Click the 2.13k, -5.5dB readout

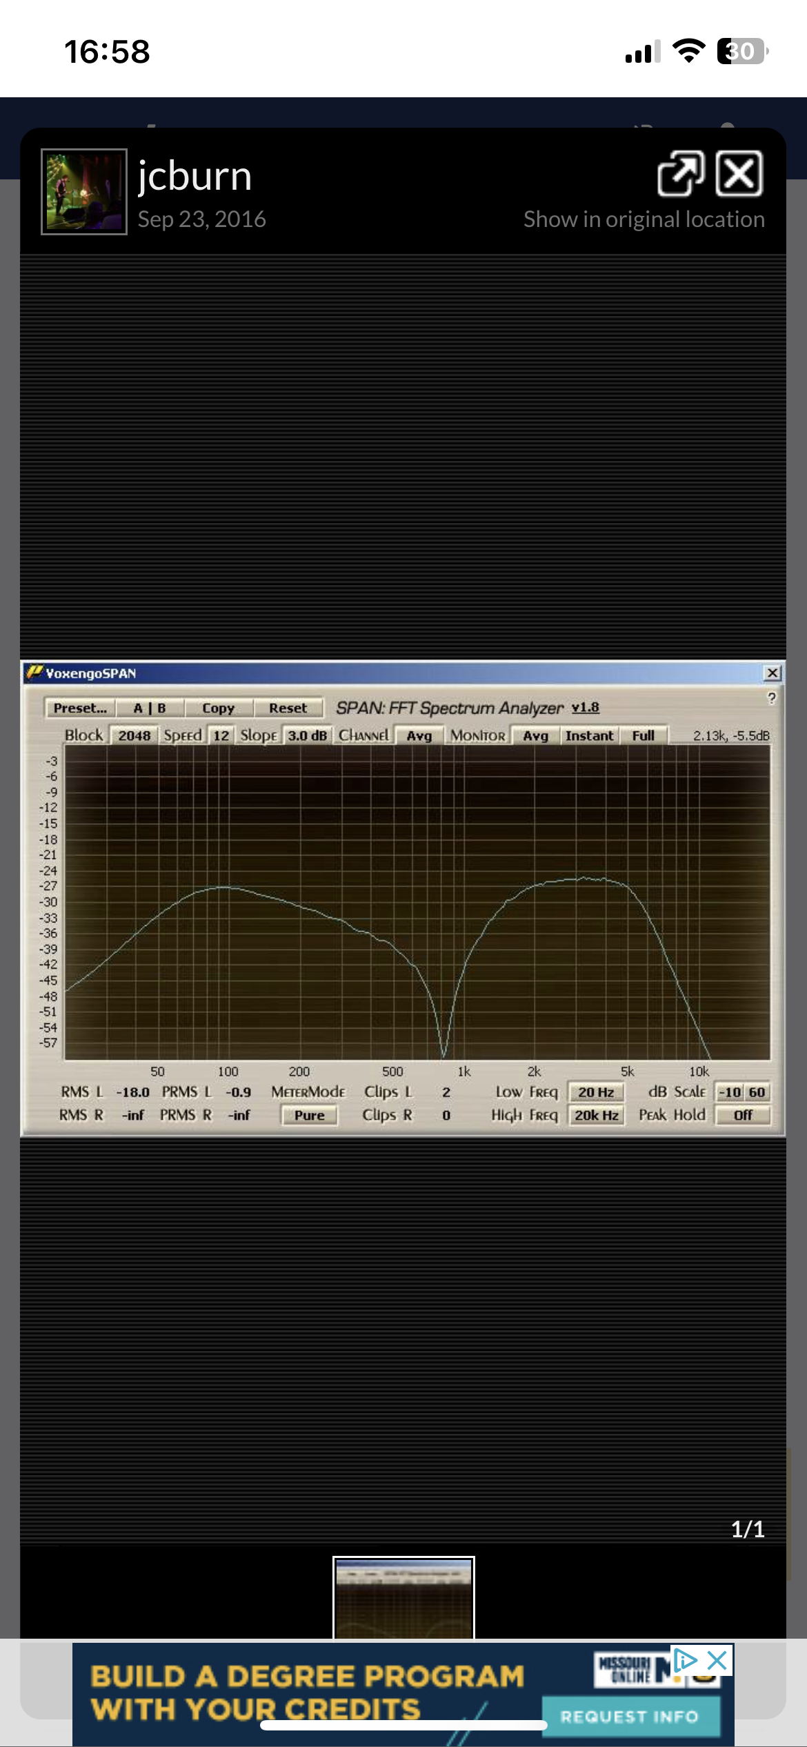[731, 736]
